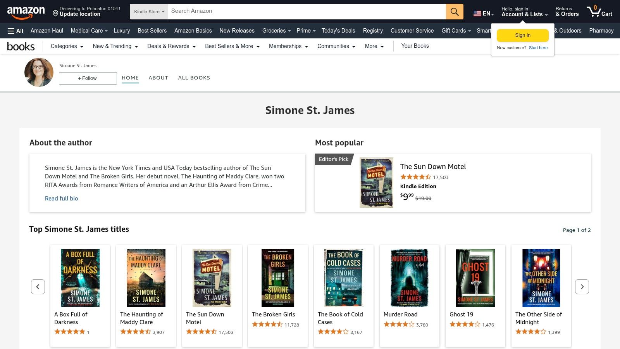Viewport: 620px width, 349px height.
Task: Open Luxury link
Action: click(x=122, y=31)
